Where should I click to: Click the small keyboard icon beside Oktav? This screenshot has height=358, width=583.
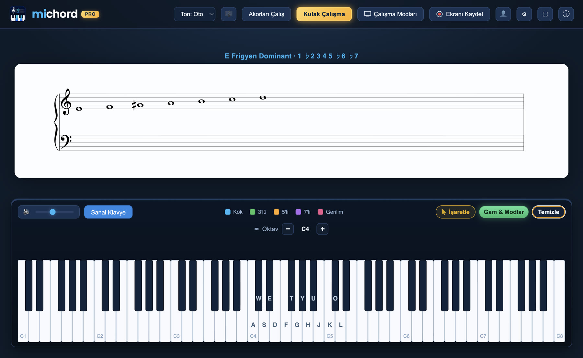pos(257,229)
